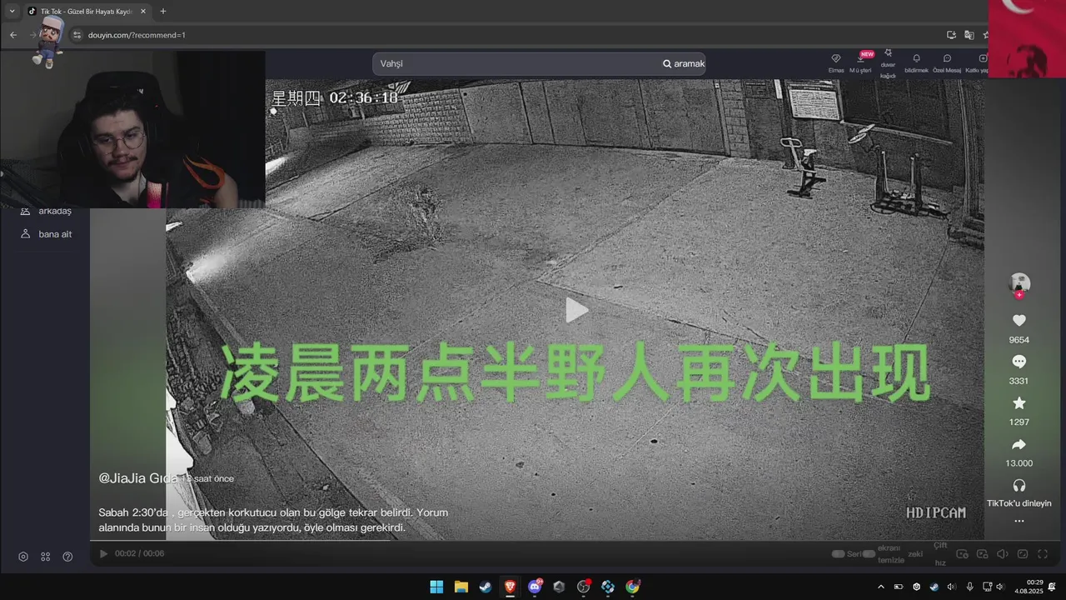Open Chrome from taskbar

[x=632, y=587]
